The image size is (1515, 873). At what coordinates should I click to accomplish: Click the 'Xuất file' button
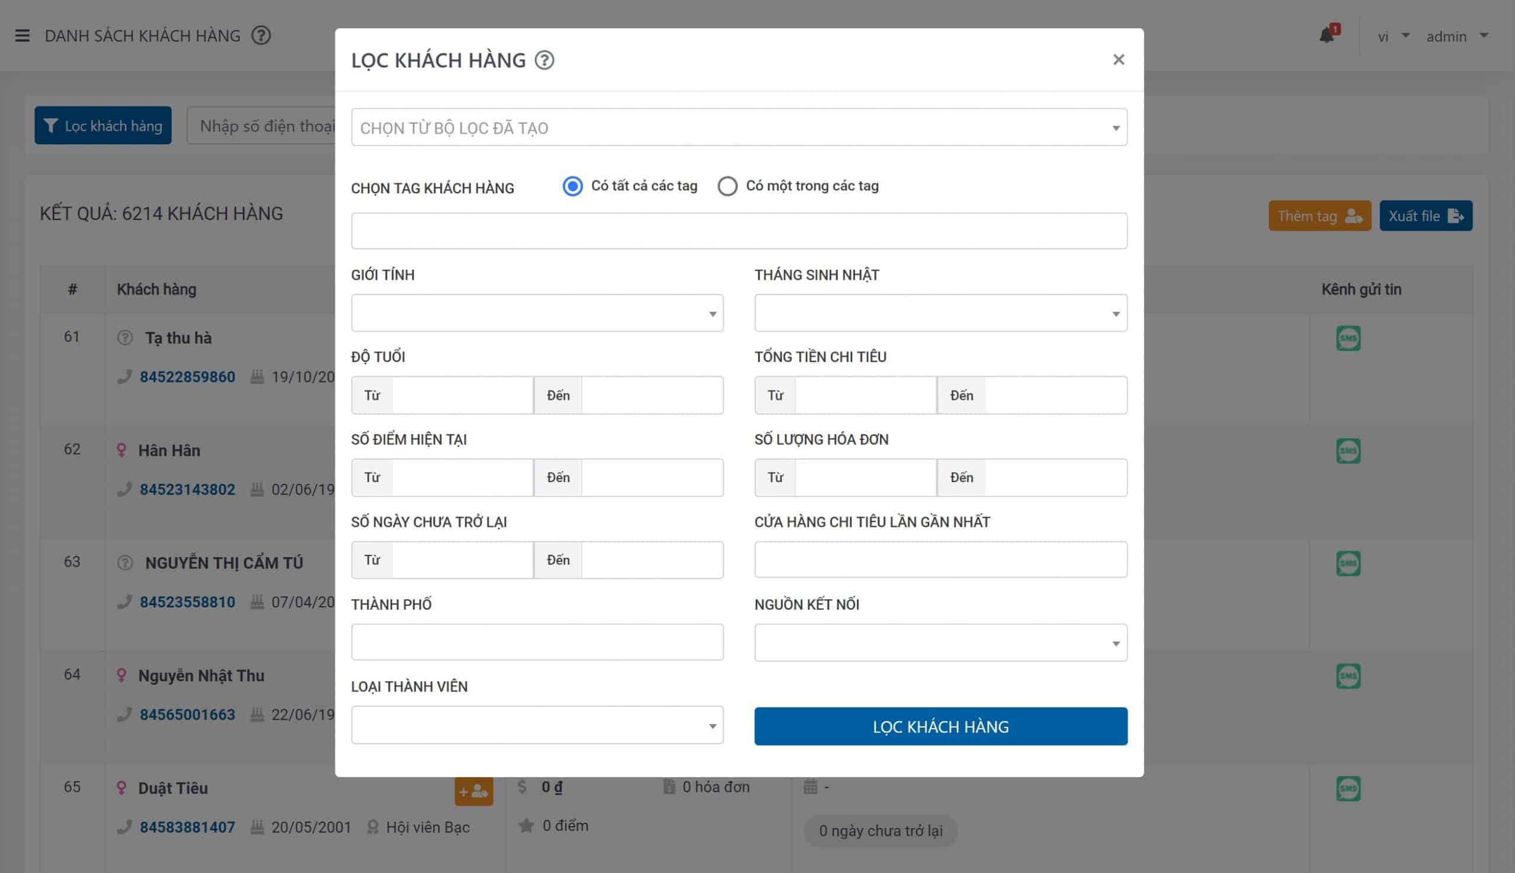(x=1426, y=216)
